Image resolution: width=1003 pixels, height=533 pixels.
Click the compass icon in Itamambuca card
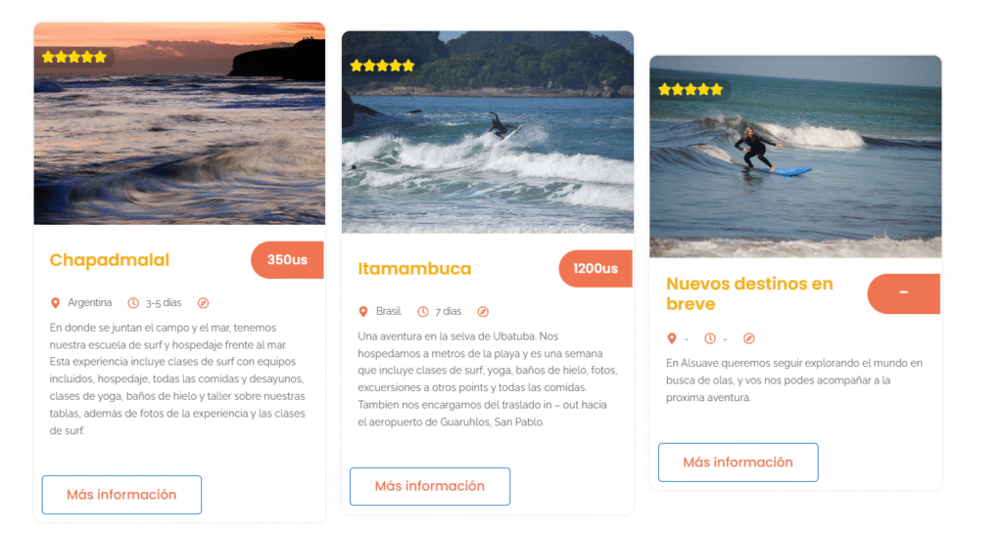[x=483, y=312]
